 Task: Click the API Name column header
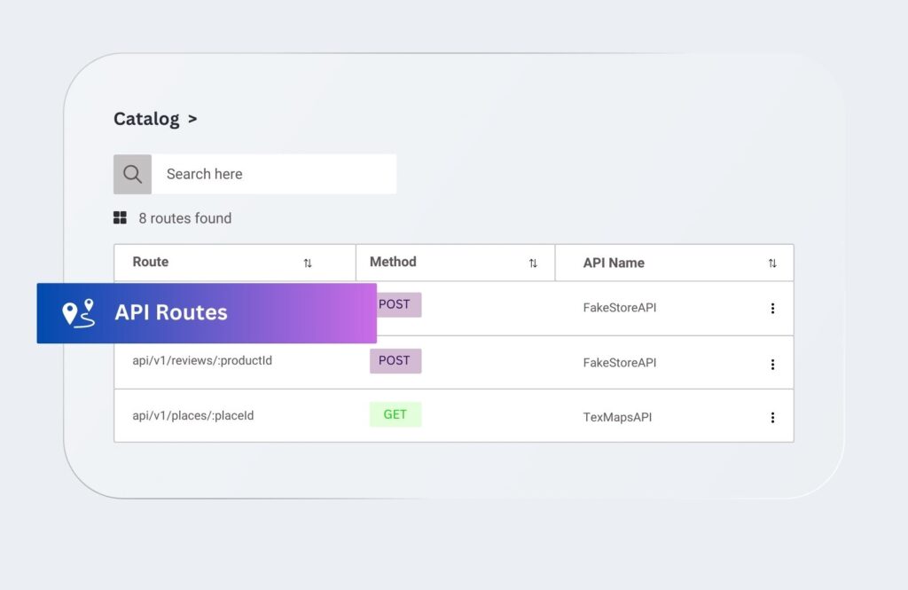pyautogui.click(x=614, y=264)
